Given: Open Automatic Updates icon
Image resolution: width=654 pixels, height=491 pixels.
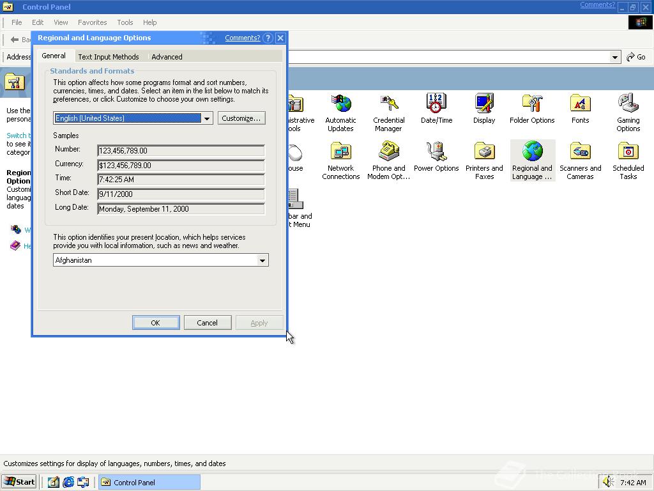Looking at the screenshot, I should pos(341,113).
